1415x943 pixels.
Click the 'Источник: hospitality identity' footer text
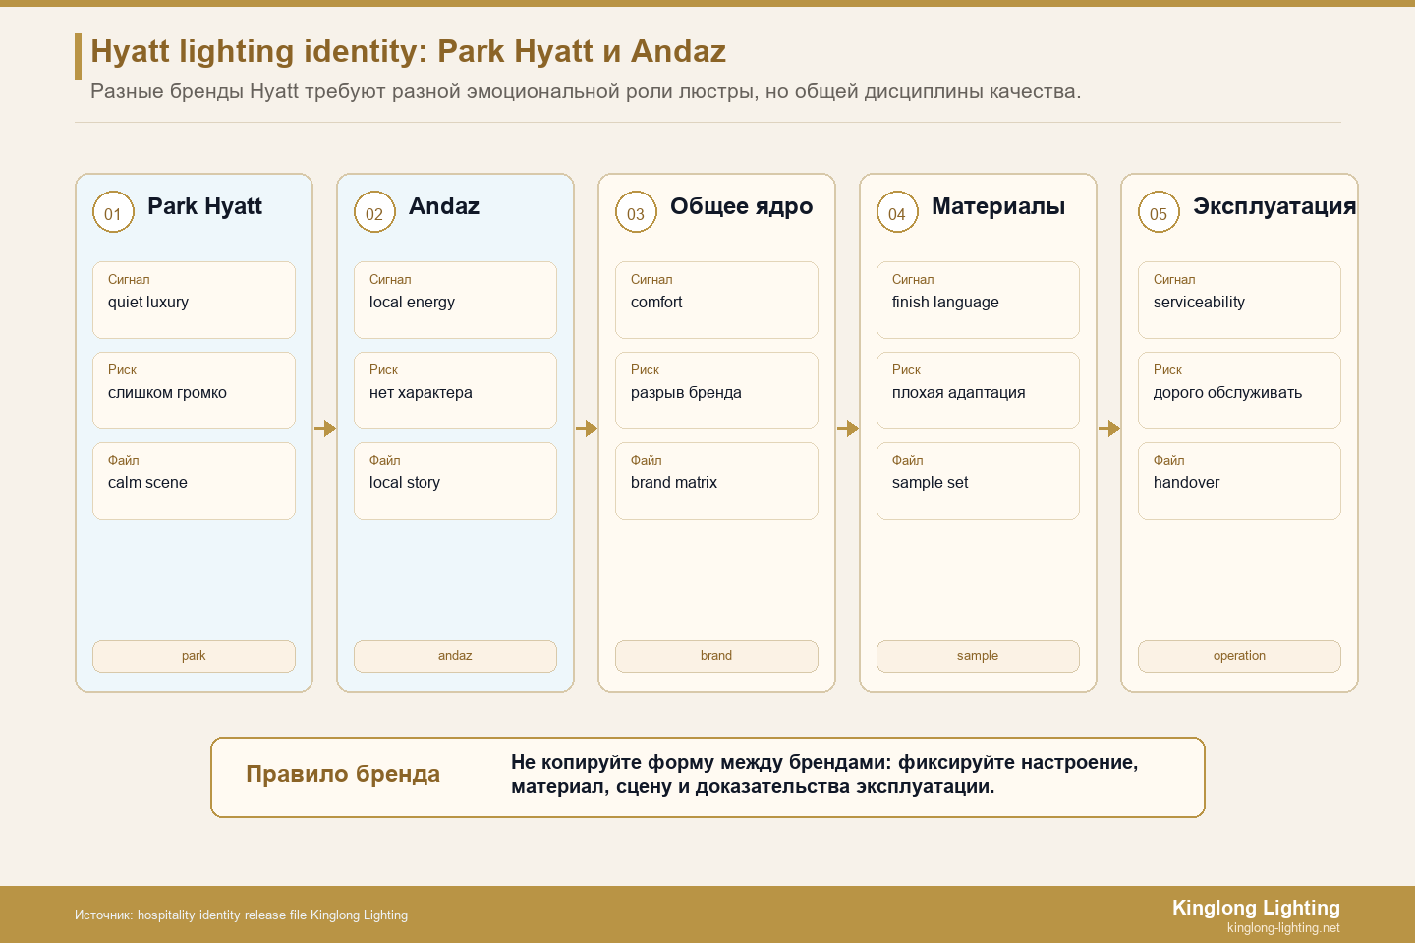tap(241, 915)
